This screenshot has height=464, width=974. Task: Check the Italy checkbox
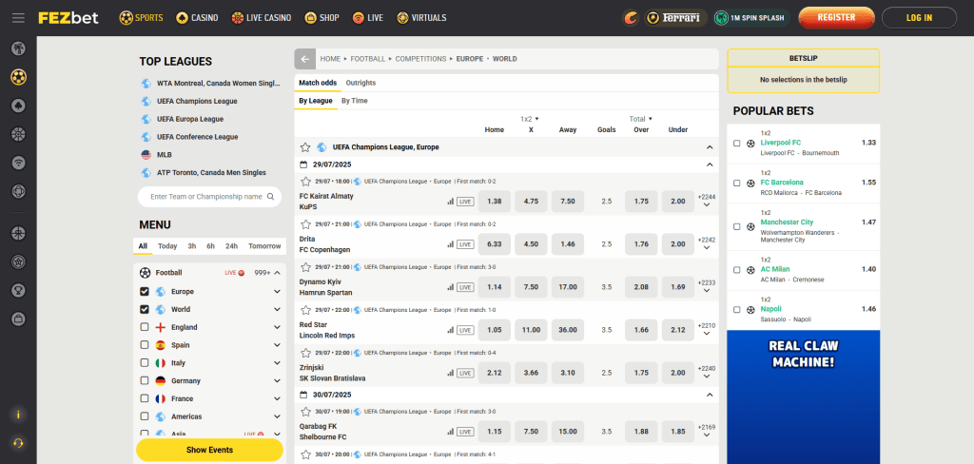coord(145,363)
